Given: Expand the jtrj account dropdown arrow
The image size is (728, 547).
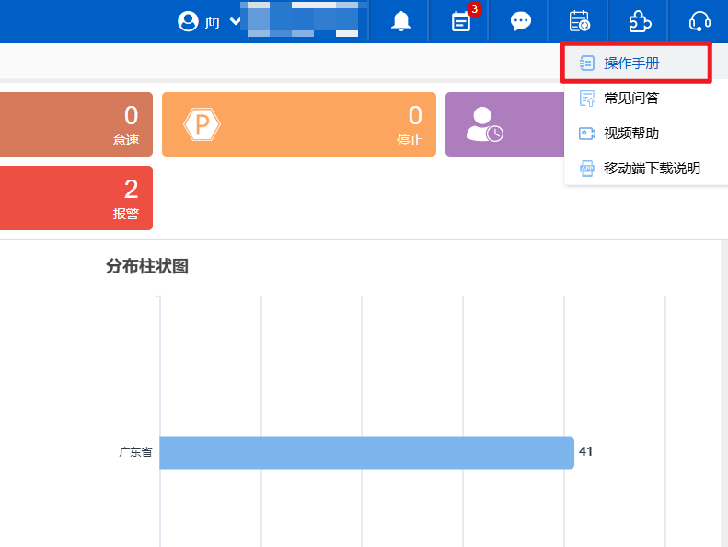Looking at the screenshot, I should (236, 21).
